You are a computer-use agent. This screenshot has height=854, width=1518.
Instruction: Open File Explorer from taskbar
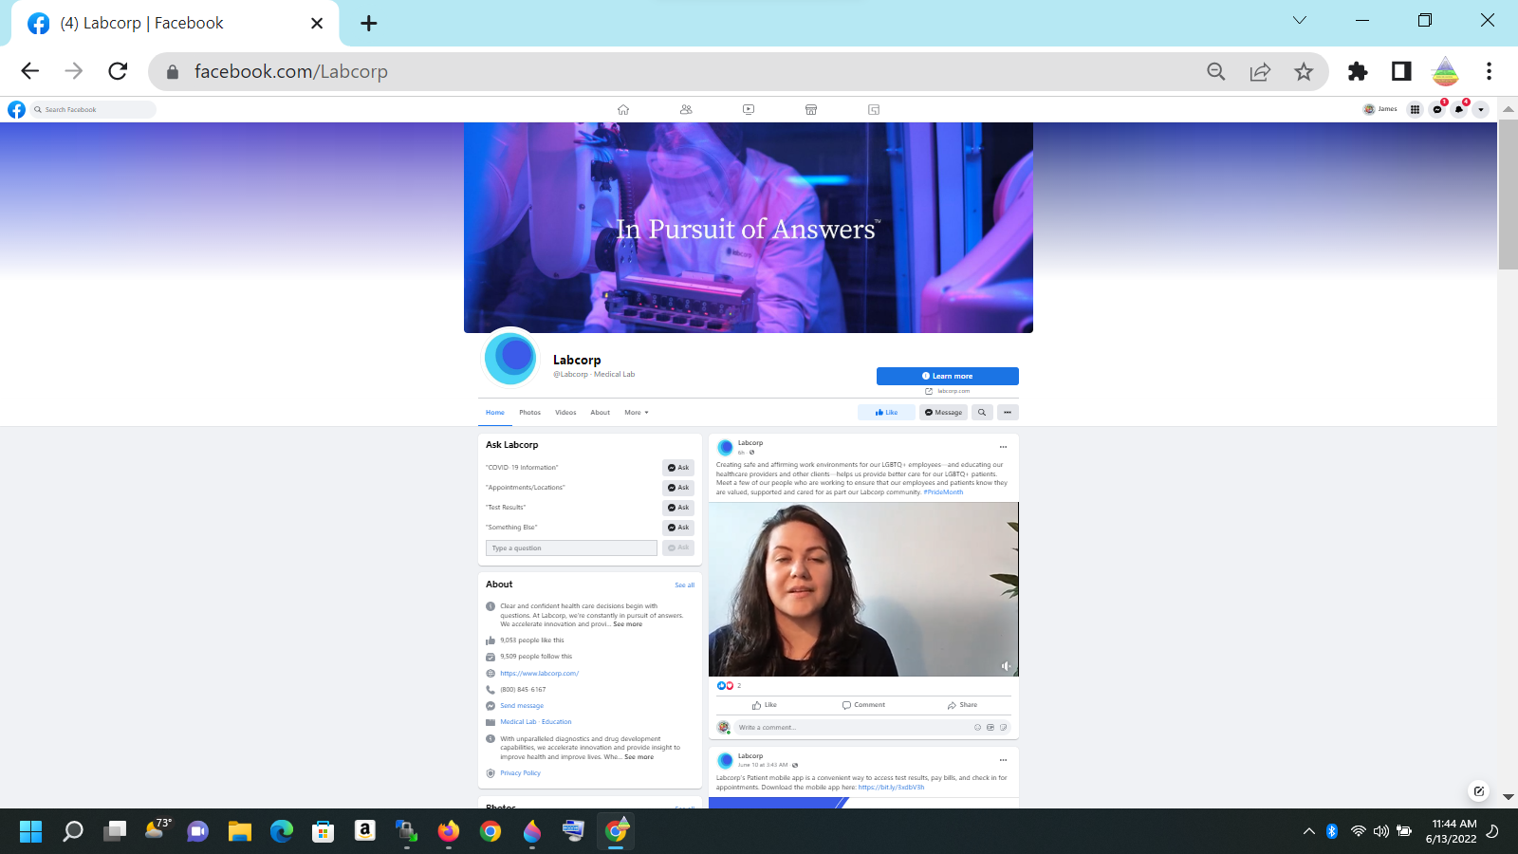[x=239, y=831]
